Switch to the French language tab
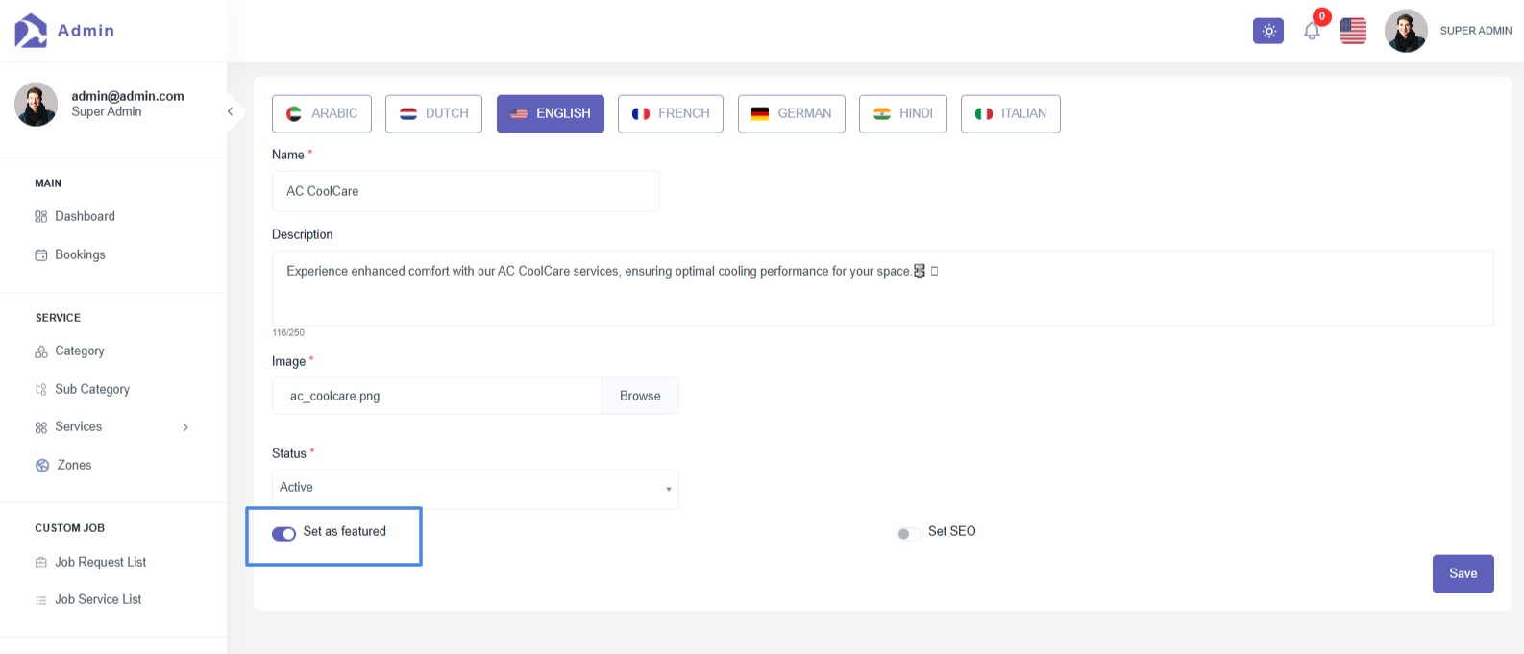Screen dimensions: 1524x654 (x=670, y=113)
